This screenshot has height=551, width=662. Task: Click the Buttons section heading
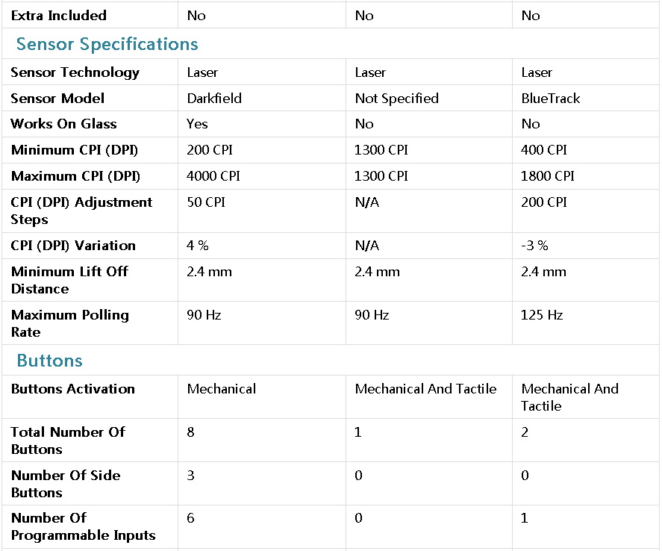coord(49,361)
